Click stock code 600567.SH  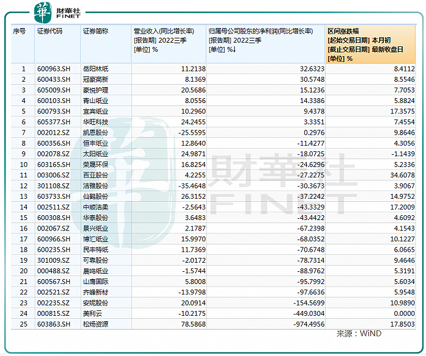click(x=54, y=282)
